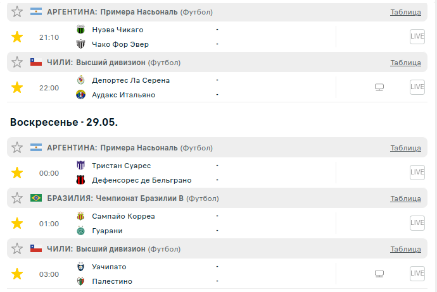Click the TV broadcast icon for Уачипато match

[x=379, y=274]
